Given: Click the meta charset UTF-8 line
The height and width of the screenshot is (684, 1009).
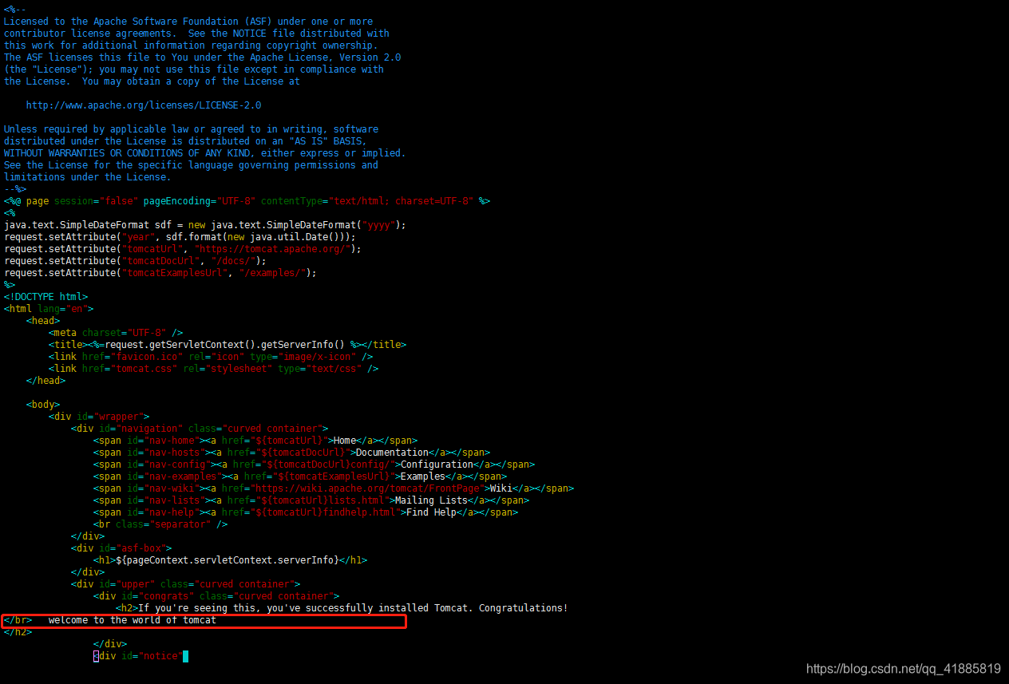Looking at the screenshot, I should pyautogui.click(x=116, y=333).
